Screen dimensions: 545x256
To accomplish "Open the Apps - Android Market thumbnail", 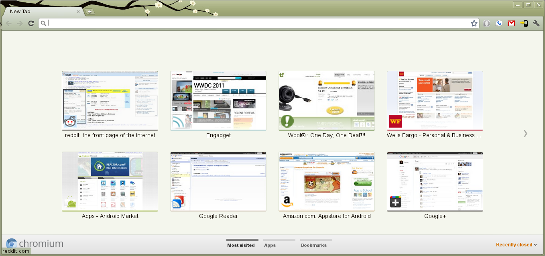I will tap(110, 182).
